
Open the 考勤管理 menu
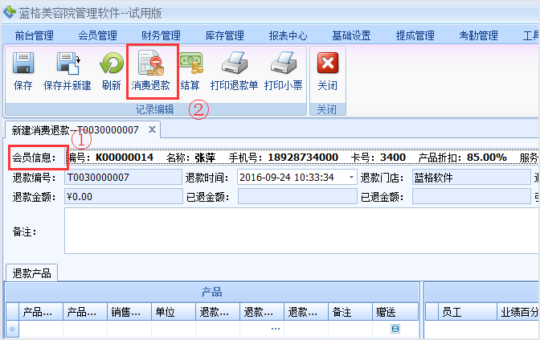point(478,35)
